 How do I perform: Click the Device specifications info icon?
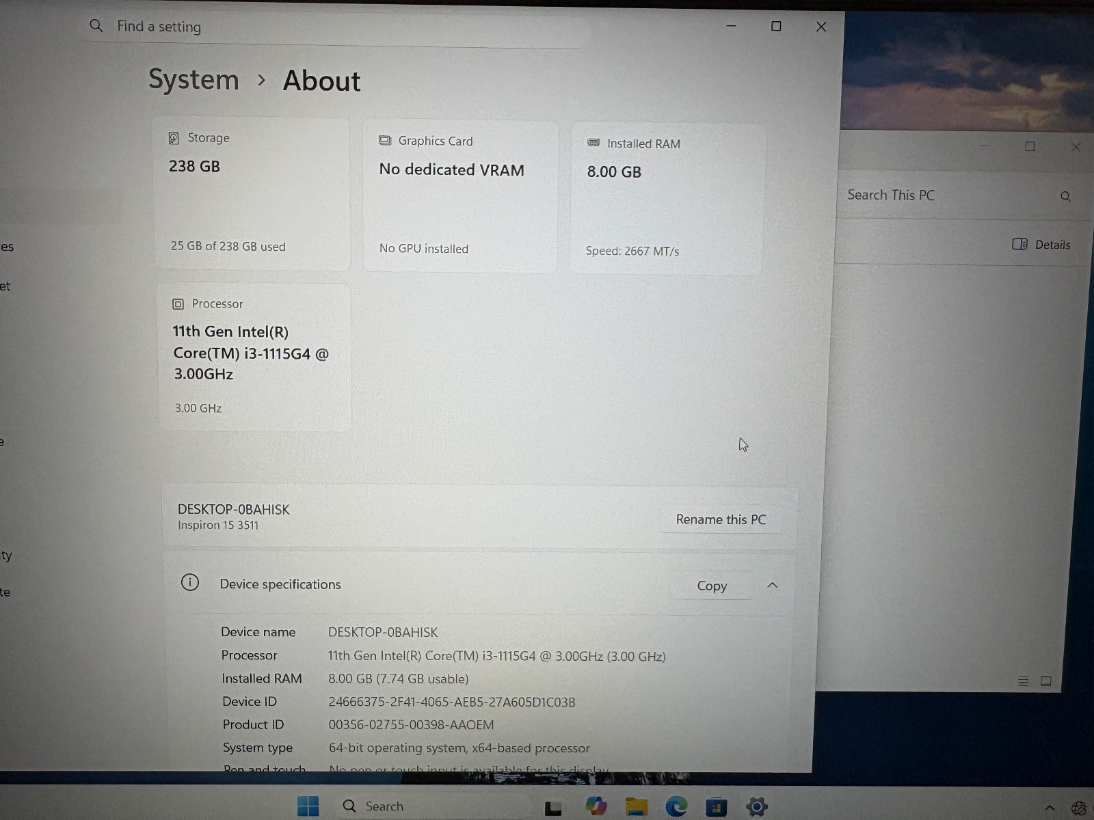[x=190, y=583]
